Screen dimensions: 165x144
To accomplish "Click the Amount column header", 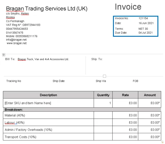I will pos(150,95).
